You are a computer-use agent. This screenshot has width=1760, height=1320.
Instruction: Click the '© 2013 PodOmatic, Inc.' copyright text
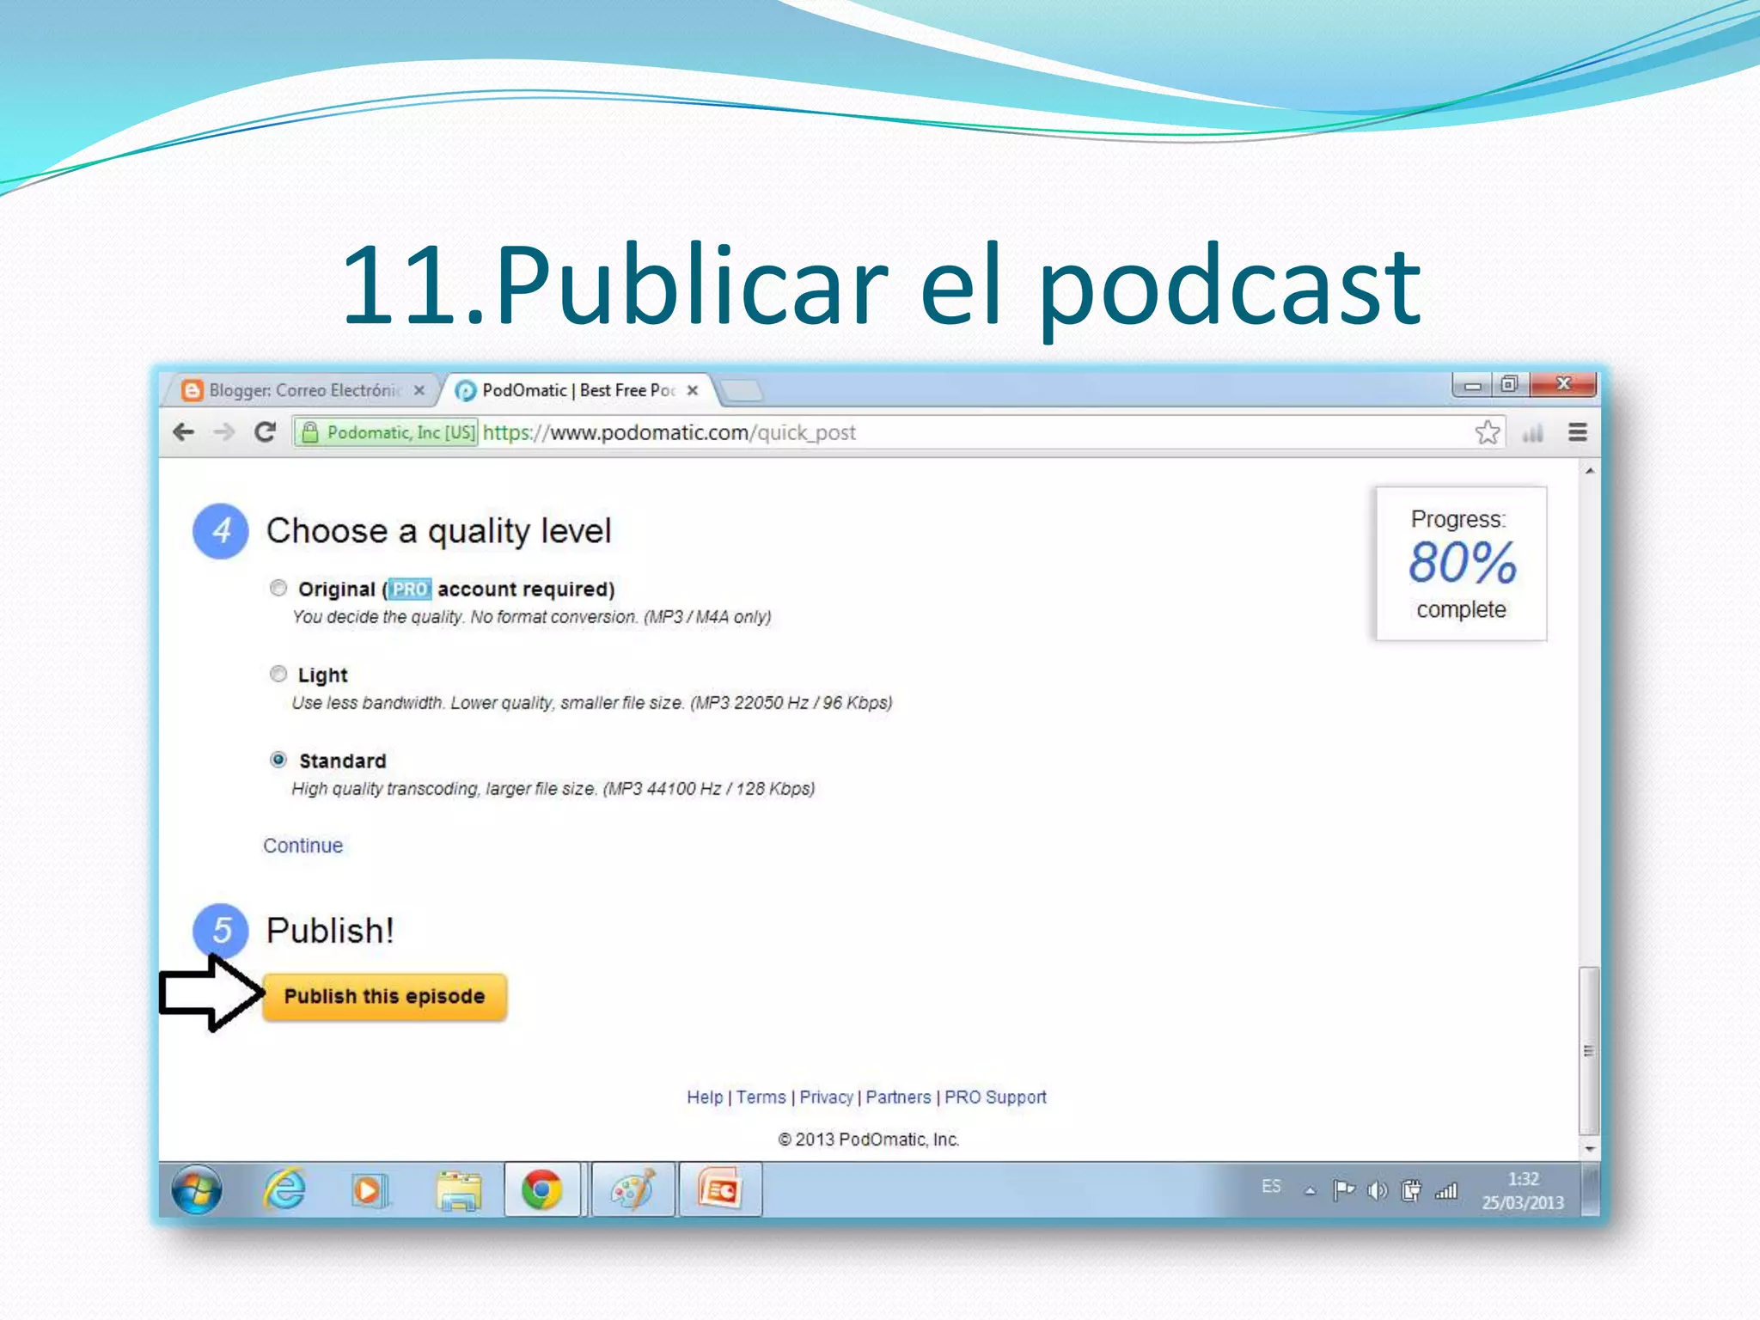(869, 1140)
